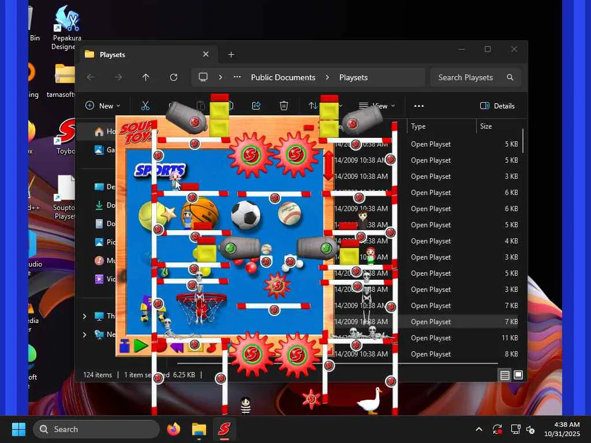The height and width of the screenshot is (443, 591).
Task: Navigate up one folder level
Action: pyautogui.click(x=146, y=77)
